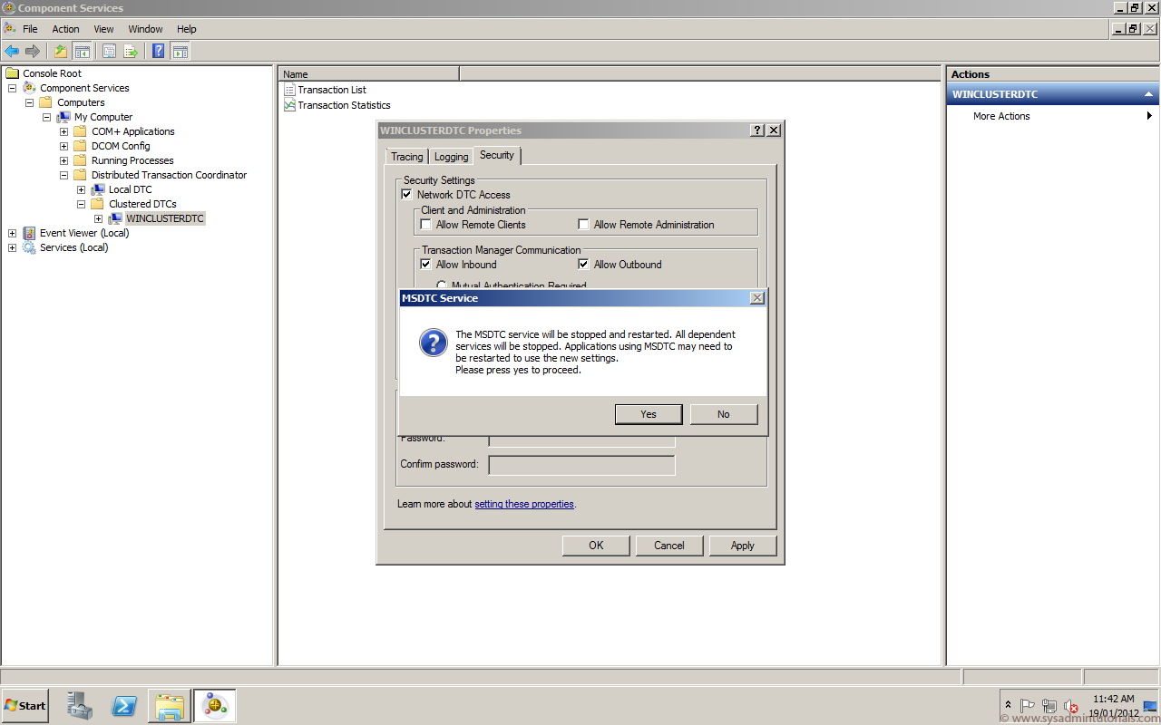Disable Allow Outbound communication
This screenshot has width=1161, height=725.
(583, 264)
